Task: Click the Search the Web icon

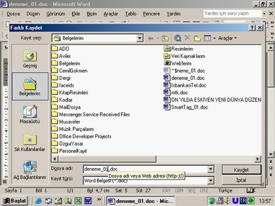Action: tap(178, 38)
